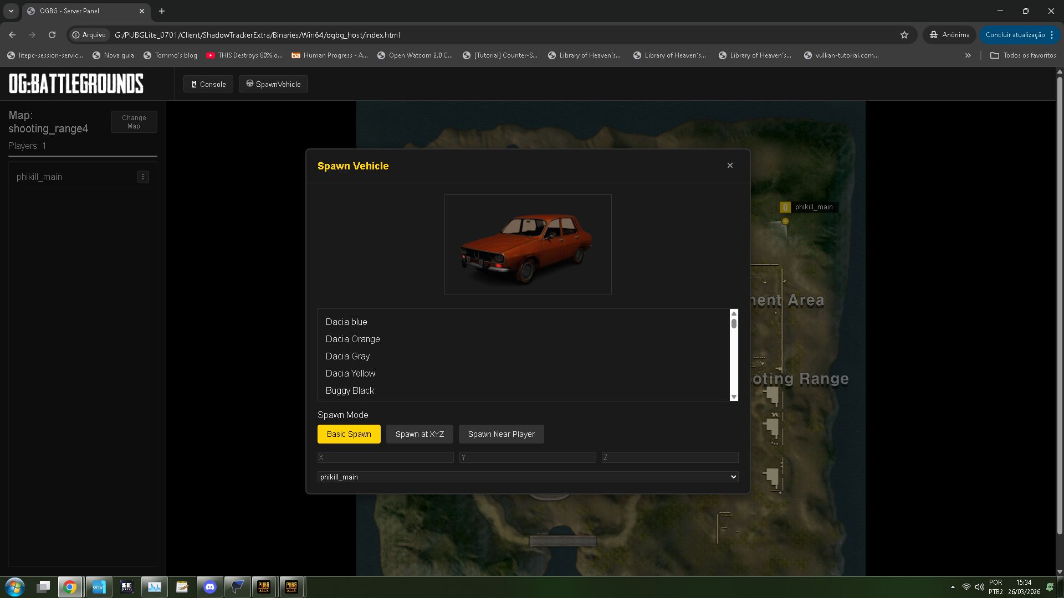Open Discord from the taskbar
This screenshot has width=1064, height=598.
click(x=210, y=587)
